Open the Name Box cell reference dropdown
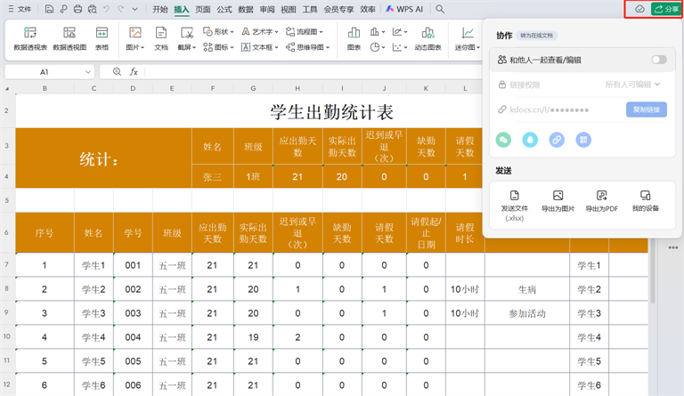The width and height of the screenshot is (684, 396). point(93,71)
